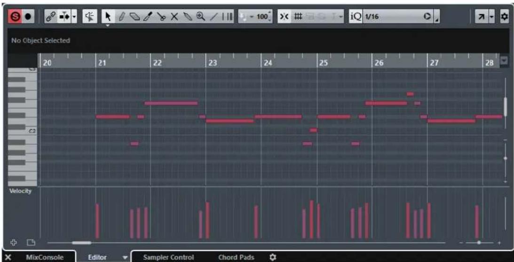Switch to the MixConsole tab
The height and width of the screenshot is (262, 514).
pyautogui.click(x=45, y=257)
